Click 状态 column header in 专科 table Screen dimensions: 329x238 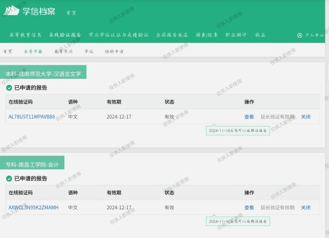[169, 193]
